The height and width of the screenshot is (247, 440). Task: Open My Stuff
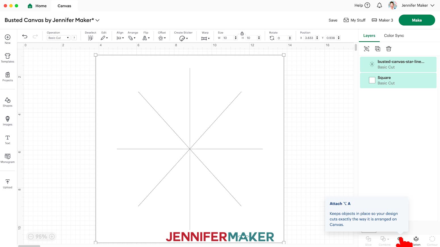(355, 20)
